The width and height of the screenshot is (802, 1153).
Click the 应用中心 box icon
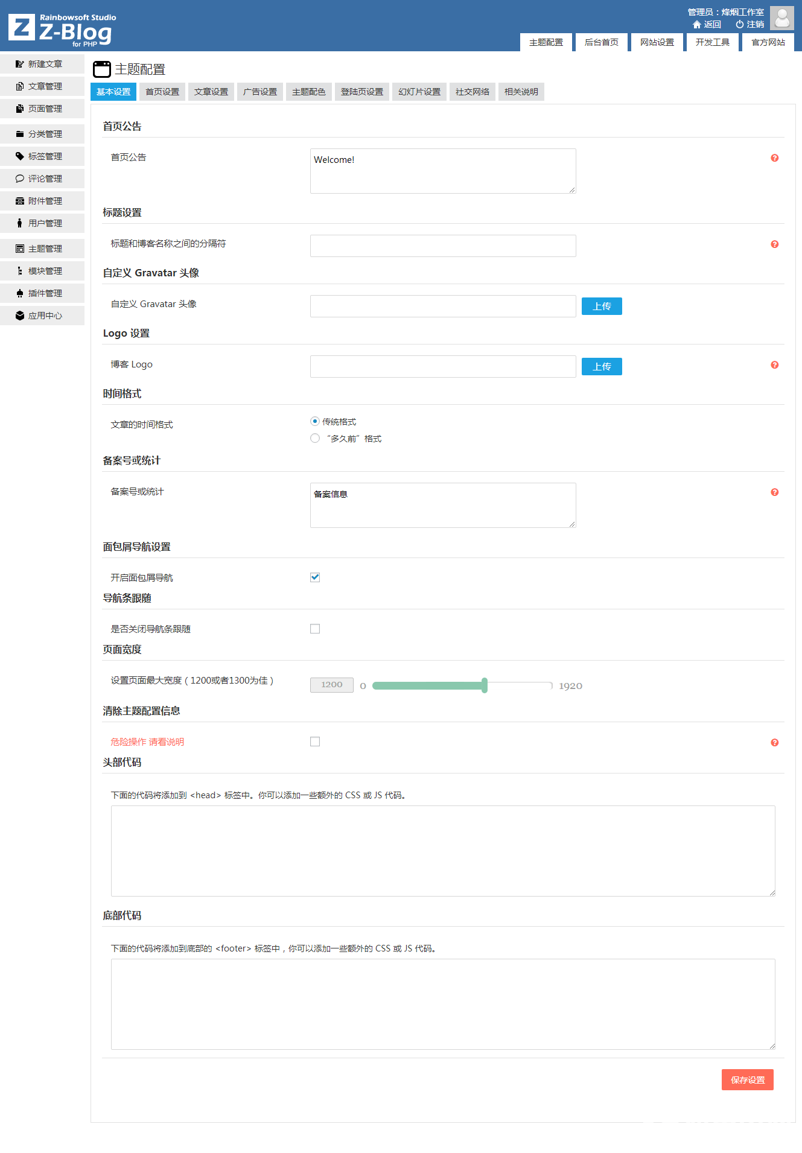click(x=20, y=316)
